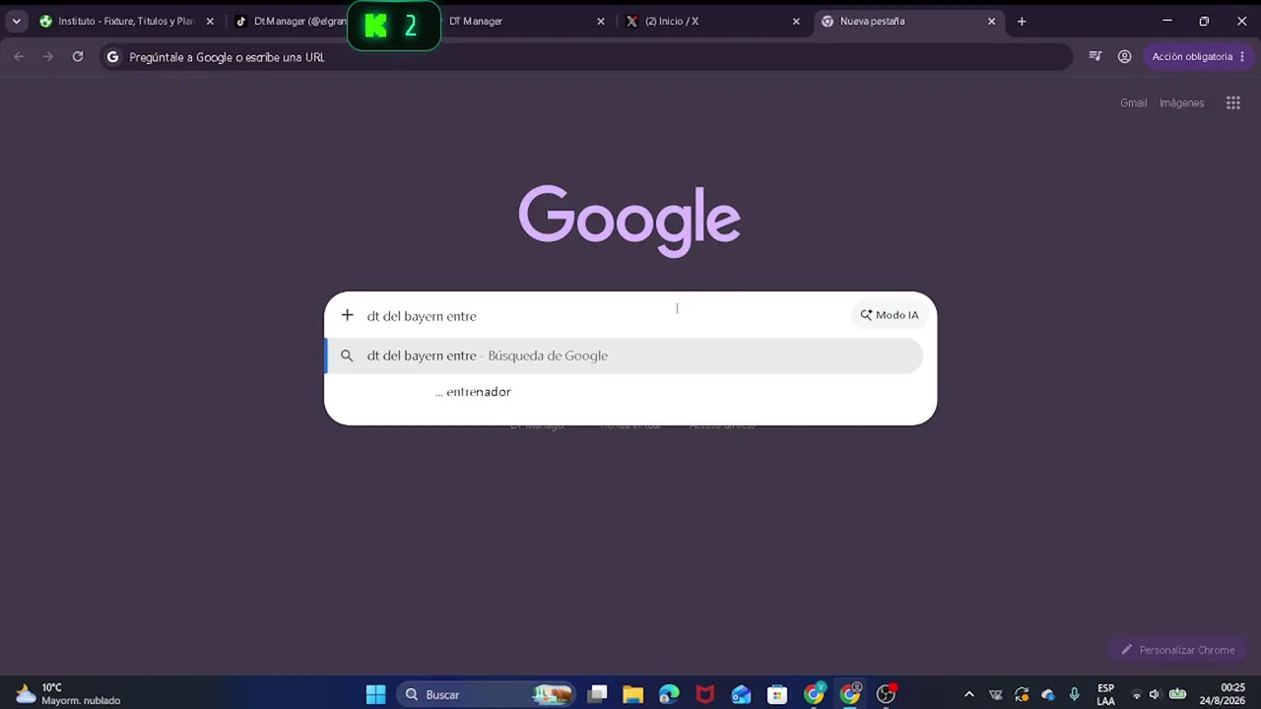
Task: Switch to the (2) Inicio / X tab
Action: (x=713, y=21)
